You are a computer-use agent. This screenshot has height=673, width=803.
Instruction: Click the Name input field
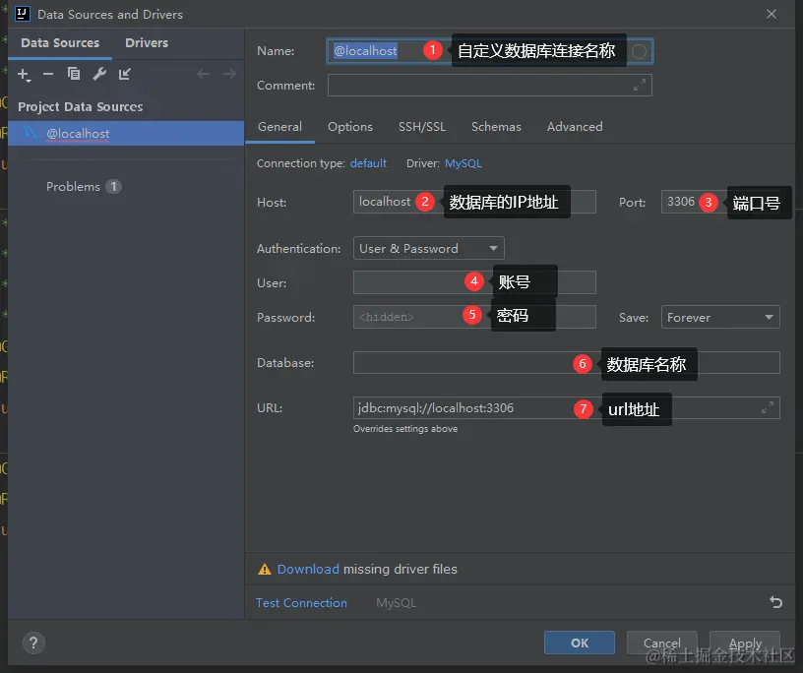490,51
